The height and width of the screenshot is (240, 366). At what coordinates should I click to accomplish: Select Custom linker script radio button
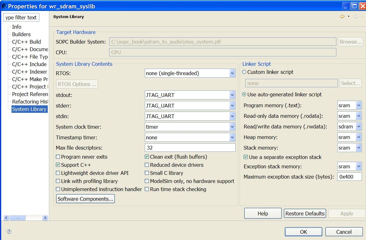pos(244,72)
